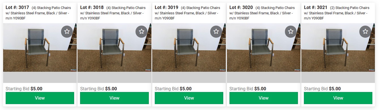The height and width of the screenshot is (110, 380).
Task: Mark lot 3020 with the star icon
Action: [x=291, y=32]
